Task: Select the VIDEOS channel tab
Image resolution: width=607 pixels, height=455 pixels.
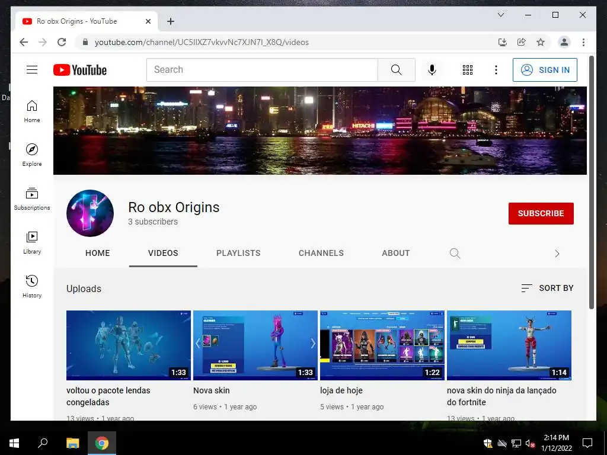Action: (x=163, y=253)
